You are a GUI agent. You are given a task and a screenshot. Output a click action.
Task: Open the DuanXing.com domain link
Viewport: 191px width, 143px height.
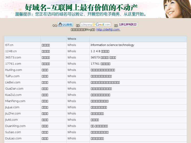[15, 126]
